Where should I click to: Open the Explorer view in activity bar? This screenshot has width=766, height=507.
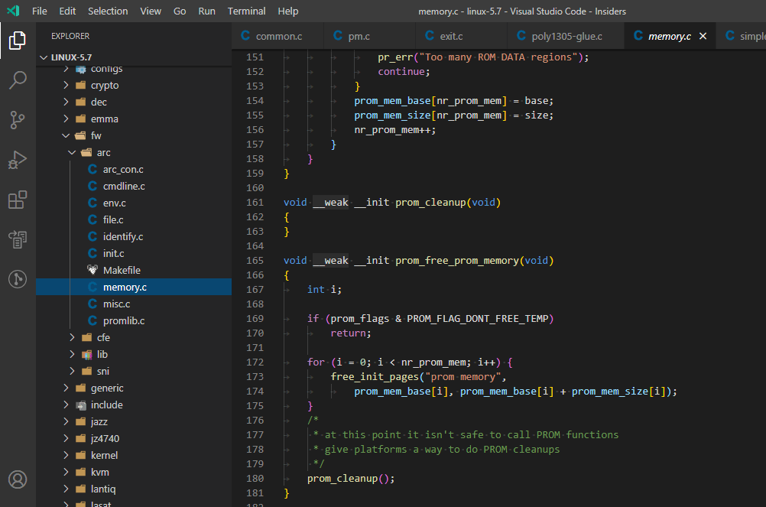(18, 40)
